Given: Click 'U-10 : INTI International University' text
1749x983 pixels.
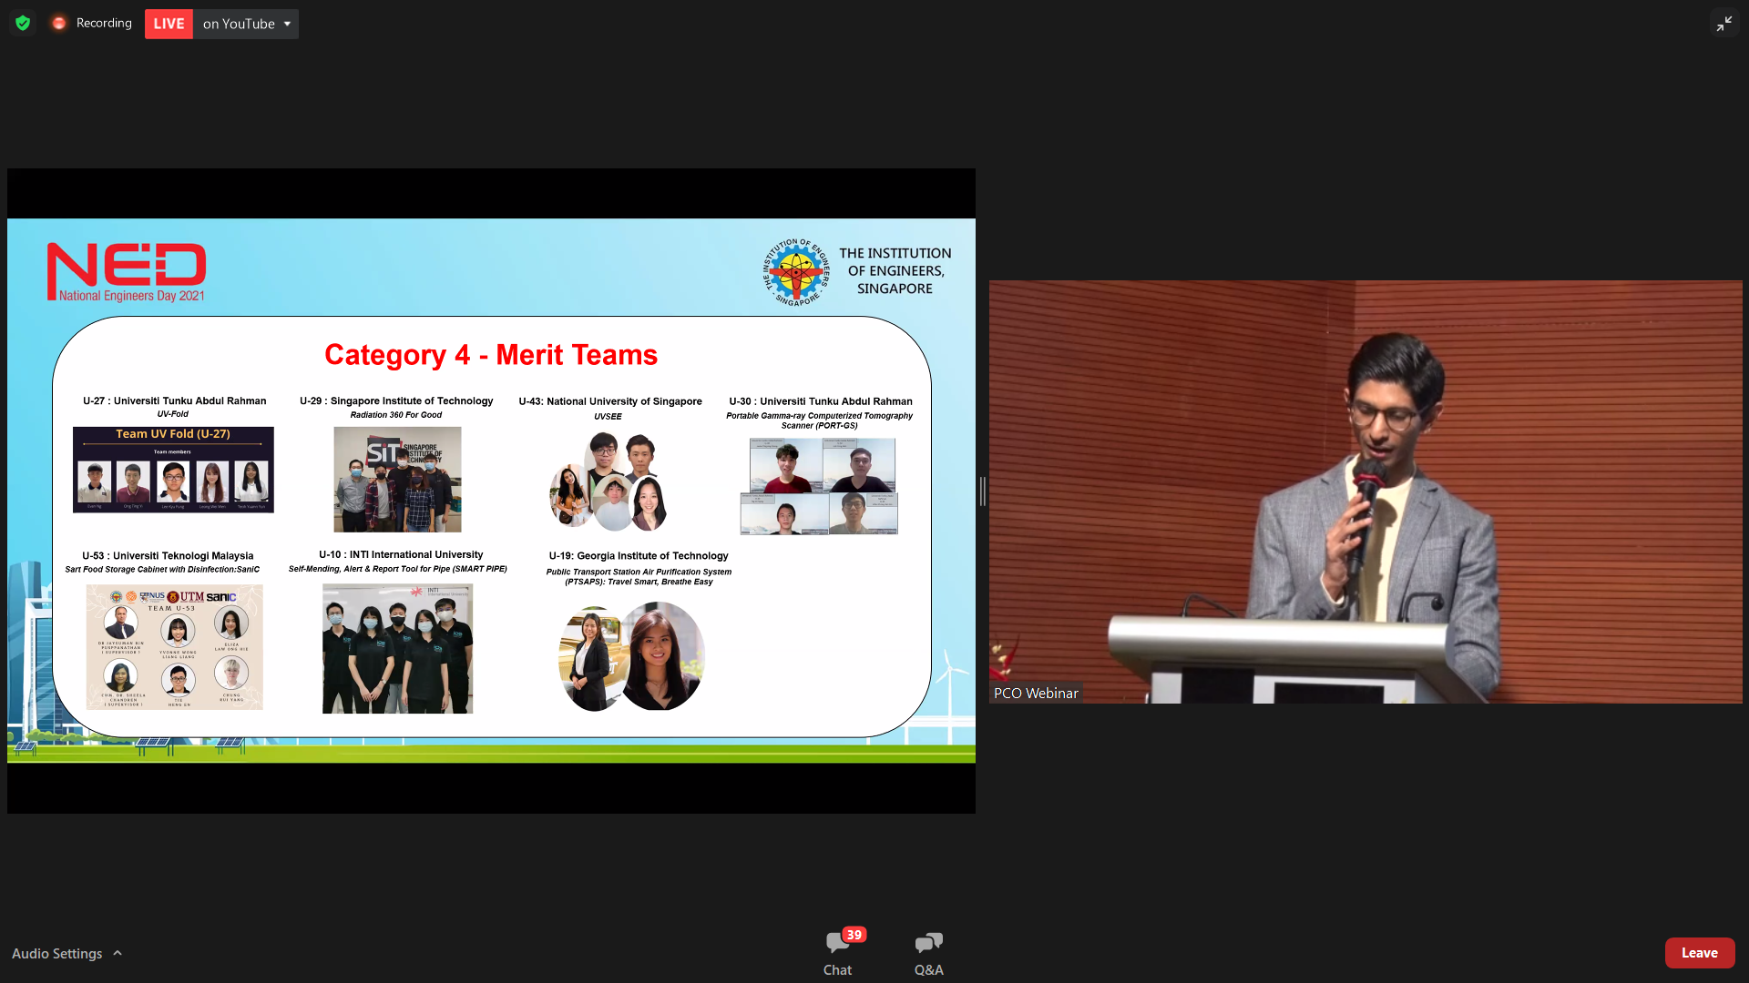Looking at the screenshot, I should pyautogui.click(x=401, y=554).
